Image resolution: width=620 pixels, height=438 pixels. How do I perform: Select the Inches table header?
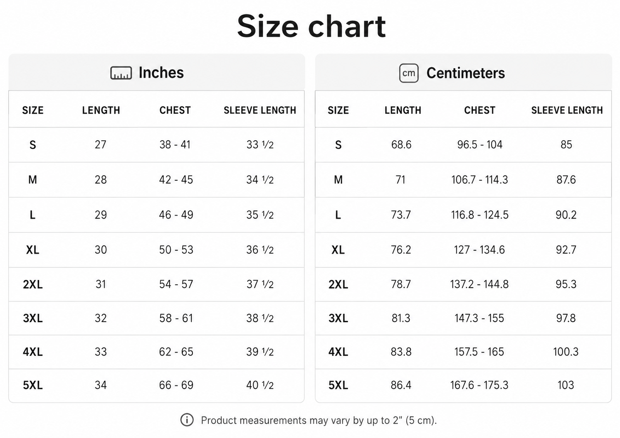pyautogui.click(x=157, y=72)
